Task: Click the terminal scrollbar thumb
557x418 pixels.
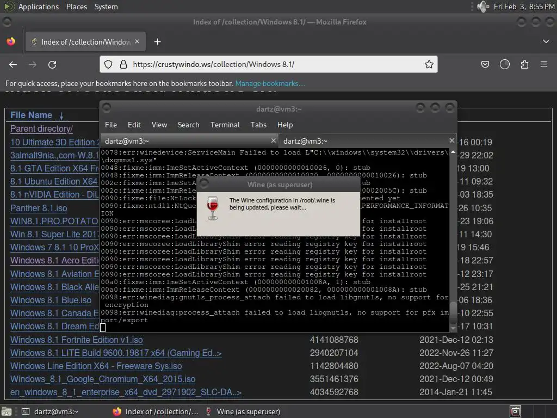Action: click(453, 312)
